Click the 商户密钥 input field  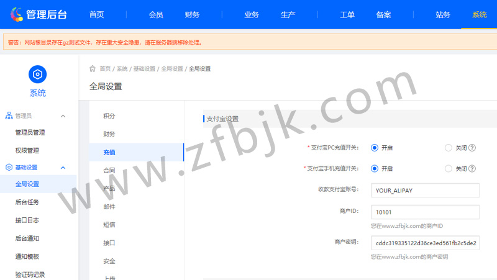click(x=425, y=243)
